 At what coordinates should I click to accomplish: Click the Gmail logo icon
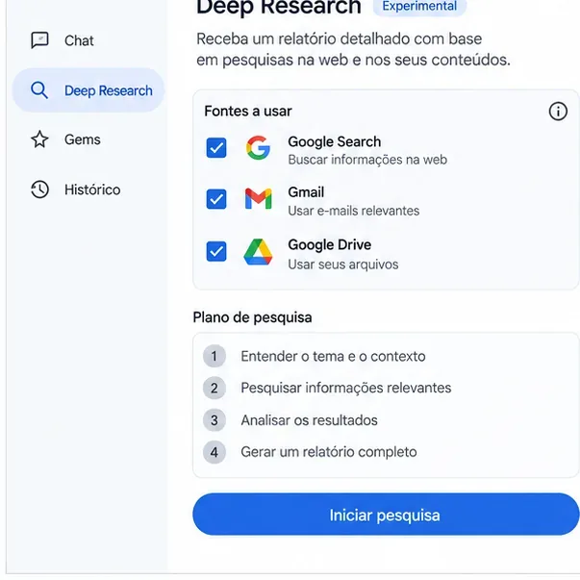click(258, 199)
